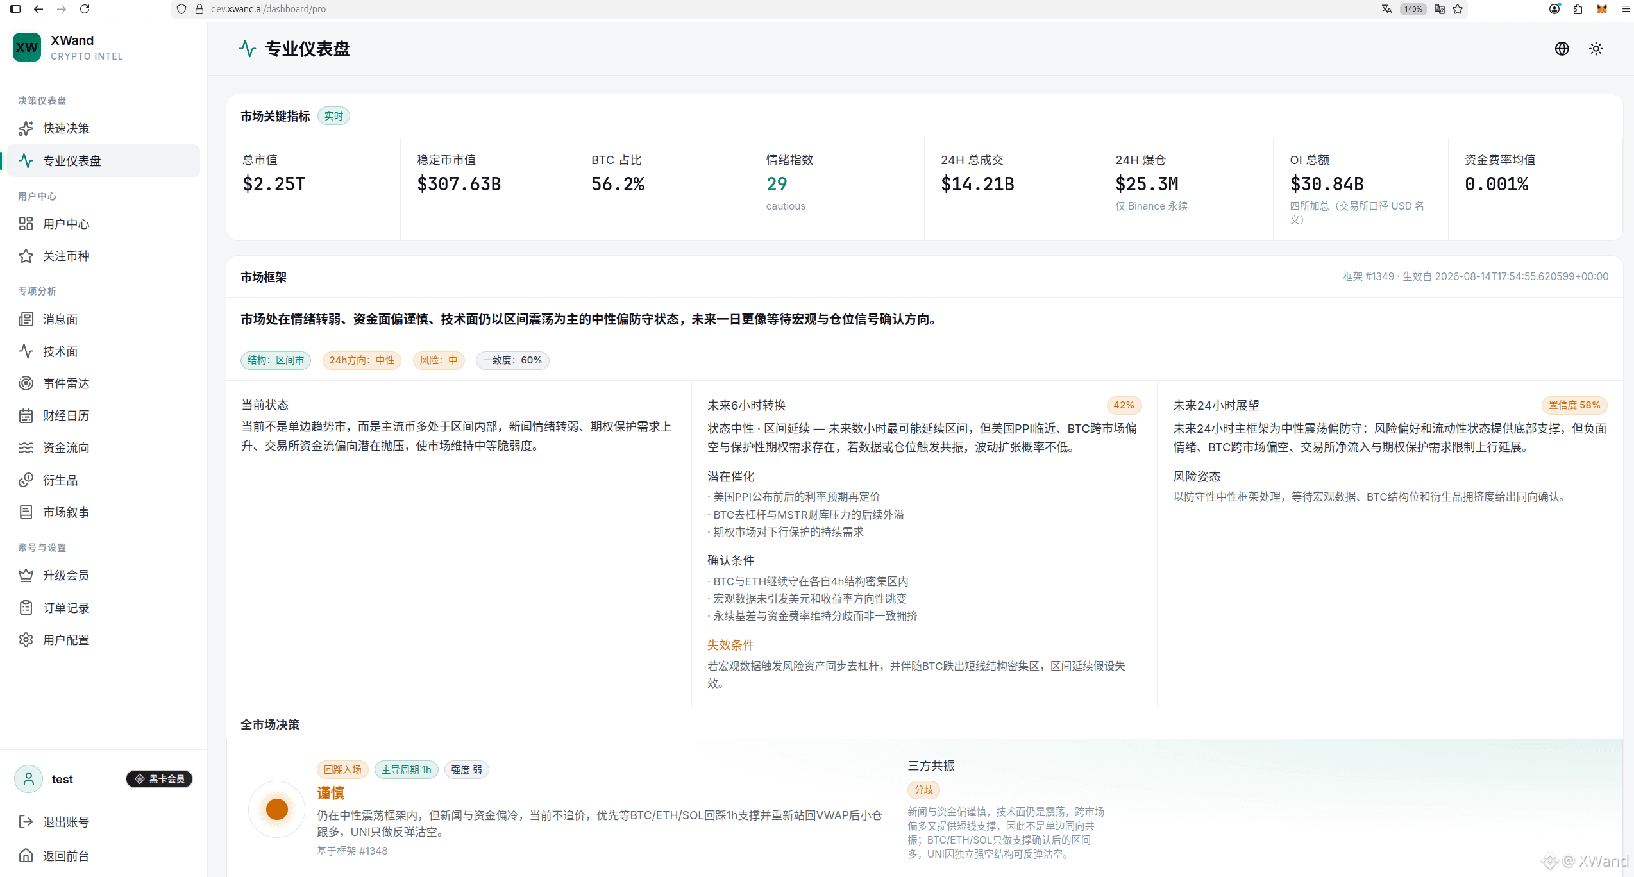Click the 结构: 区间市 tag
Image resolution: width=1634 pixels, height=877 pixels.
pos(276,360)
